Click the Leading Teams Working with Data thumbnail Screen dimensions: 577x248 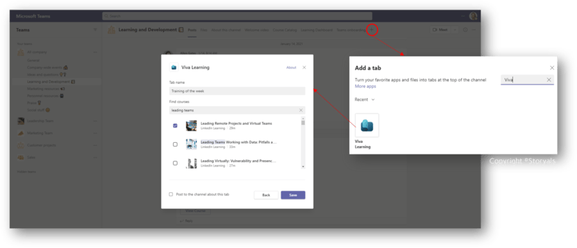191,144
